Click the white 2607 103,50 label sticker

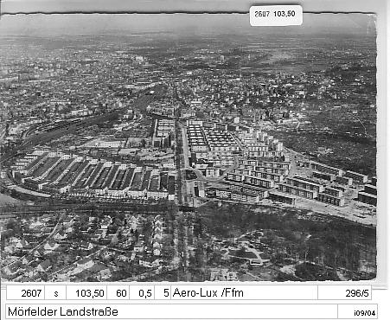tap(276, 16)
